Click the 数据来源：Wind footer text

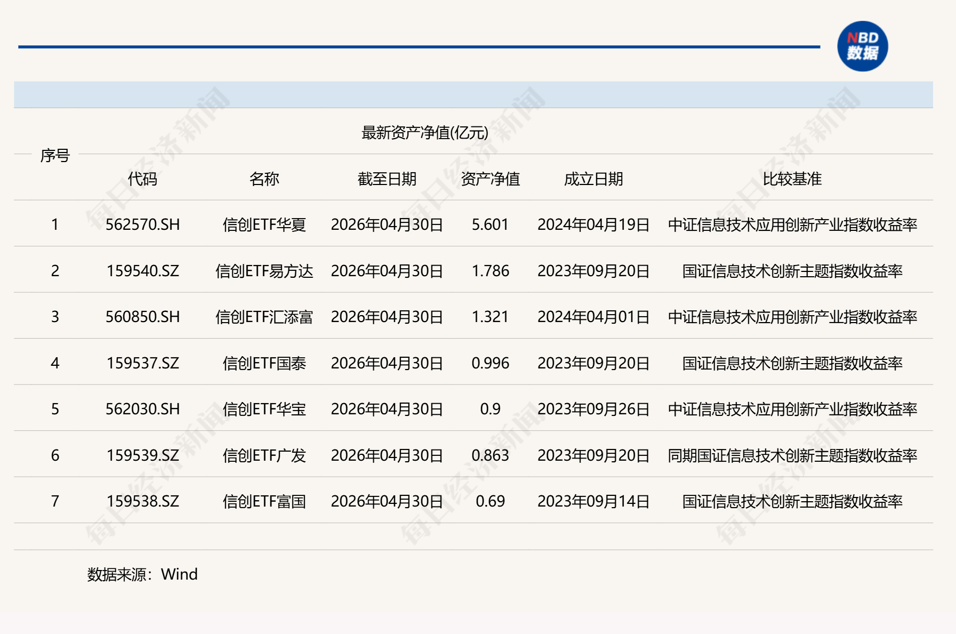pyautogui.click(x=142, y=574)
